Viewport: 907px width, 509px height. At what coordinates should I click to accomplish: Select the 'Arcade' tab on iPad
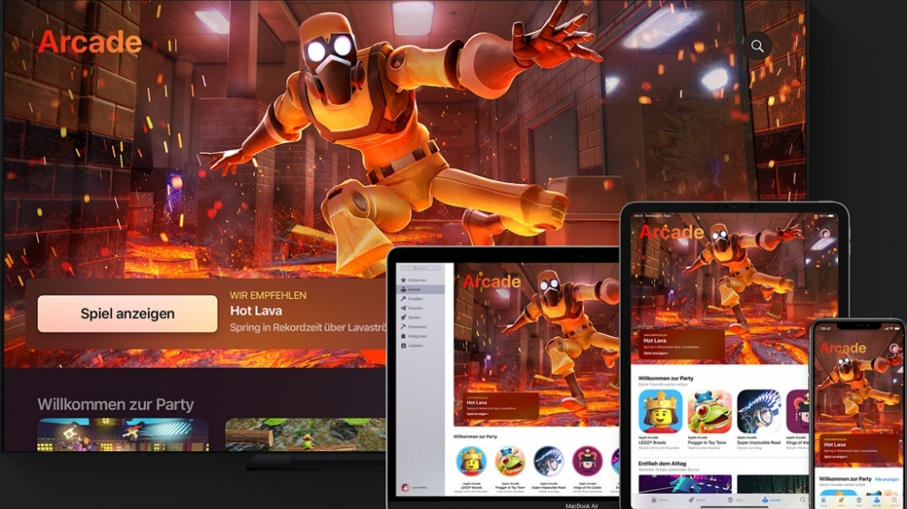(x=772, y=500)
